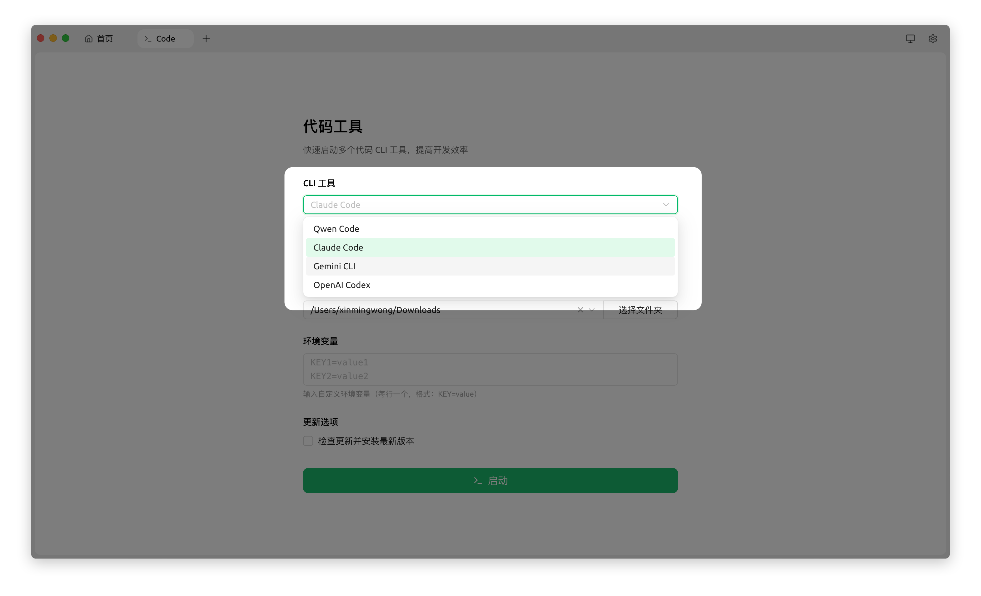Collapse the CLI tool dropdown chevron
This screenshot has width=981, height=596.
pyautogui.click(x=666, y=205)
